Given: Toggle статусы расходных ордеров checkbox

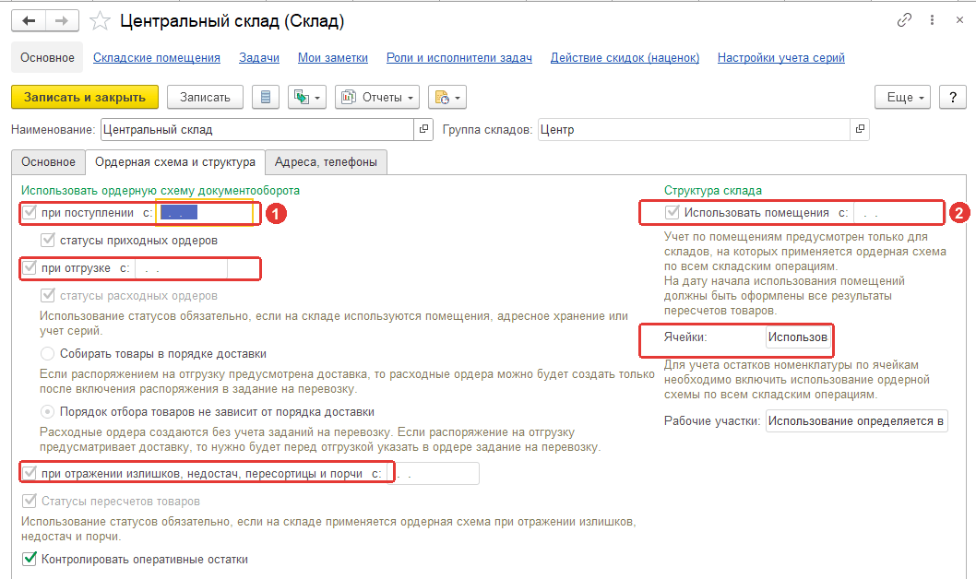Looking at the screenshot, I should pos(47,295).
